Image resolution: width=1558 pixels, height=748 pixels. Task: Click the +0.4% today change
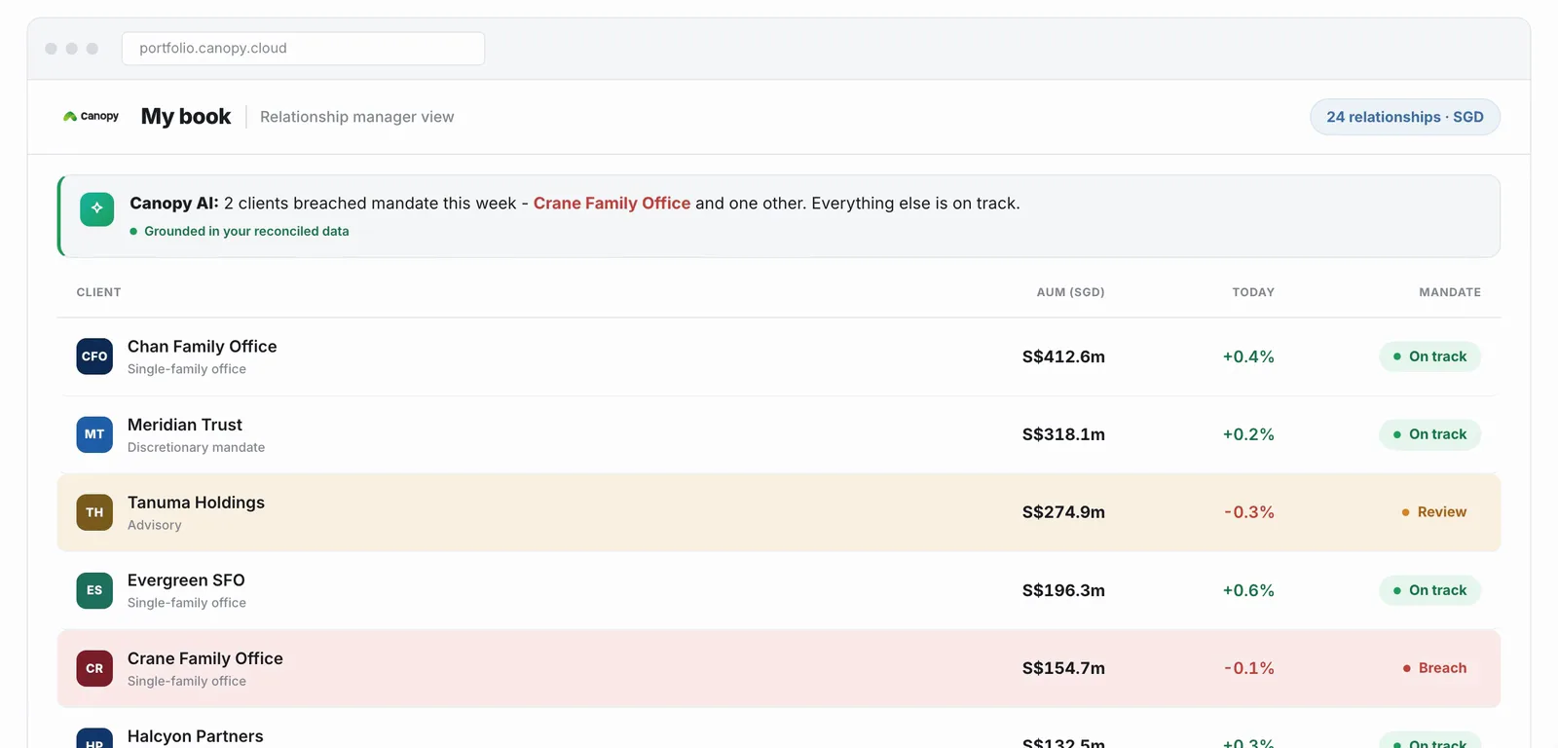(1248, 356)
